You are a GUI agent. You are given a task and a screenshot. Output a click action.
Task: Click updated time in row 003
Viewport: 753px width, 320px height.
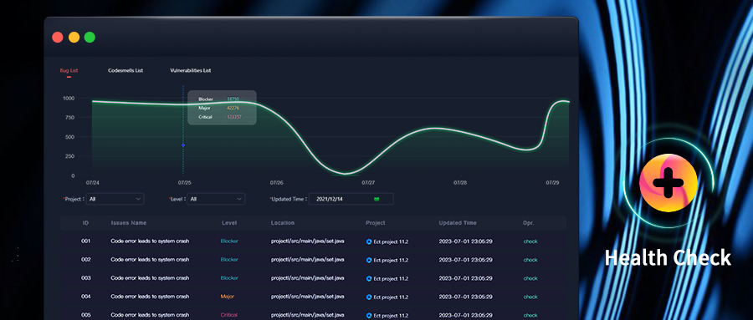pyautogui.click(x=465, y=278)
